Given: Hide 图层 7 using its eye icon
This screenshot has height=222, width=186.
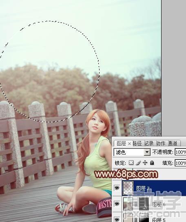Looking at the screenshot, I should click(117, 188).
